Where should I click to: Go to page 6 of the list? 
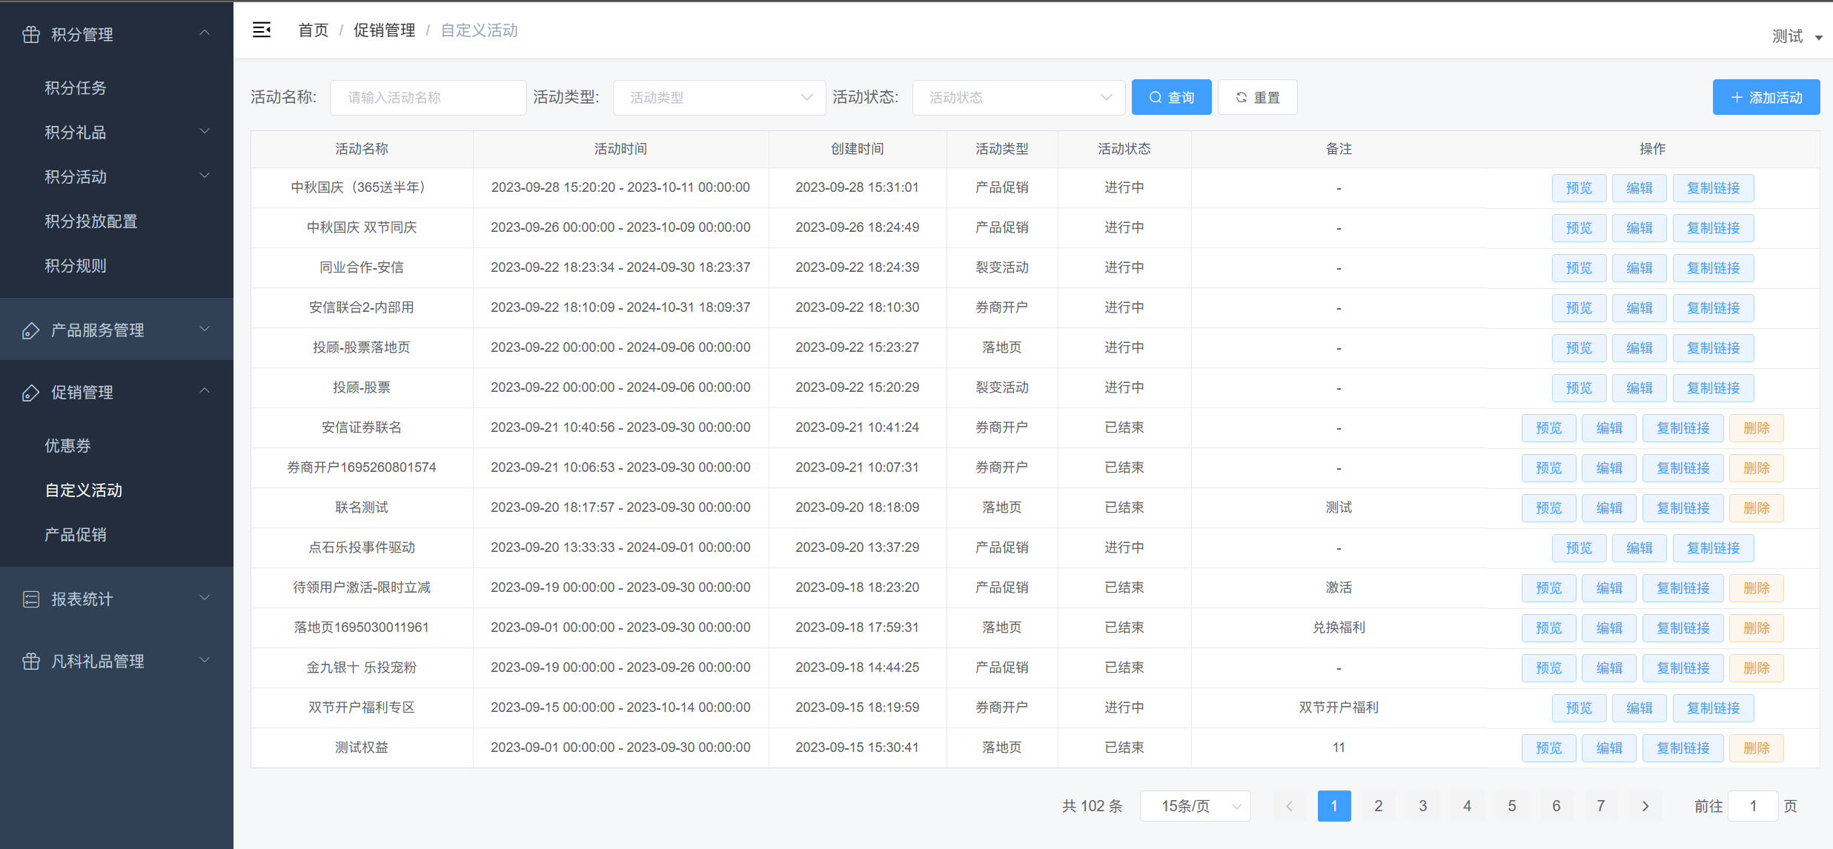1557,806
